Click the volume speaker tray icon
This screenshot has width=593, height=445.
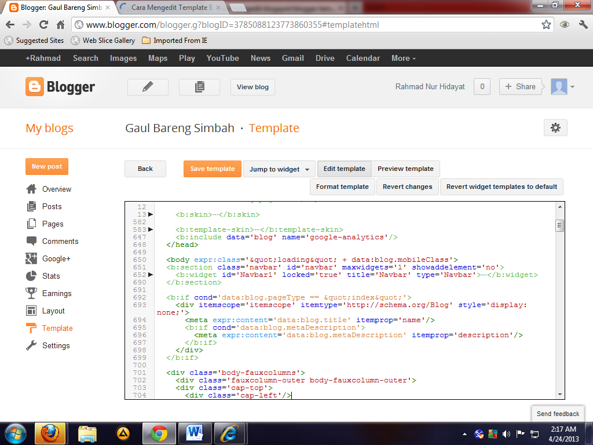tap(506, 433)
